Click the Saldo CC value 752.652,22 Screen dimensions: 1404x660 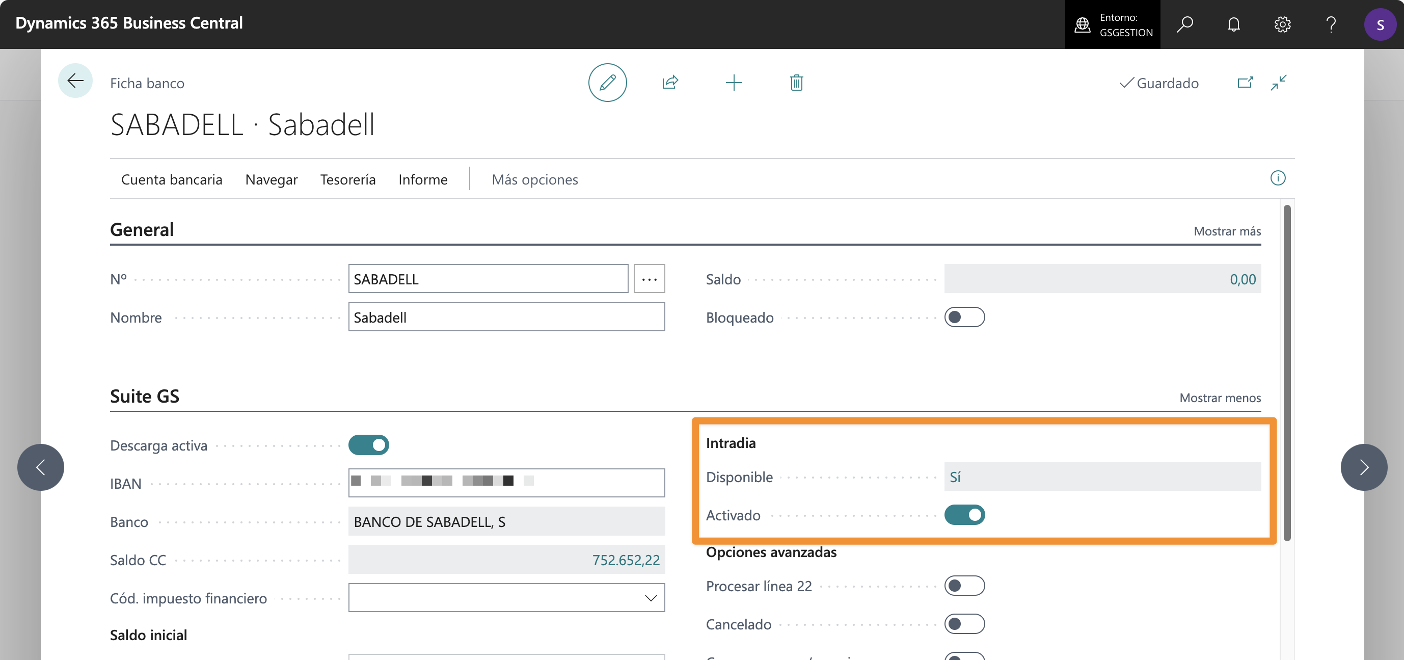[x=506, y=560]
